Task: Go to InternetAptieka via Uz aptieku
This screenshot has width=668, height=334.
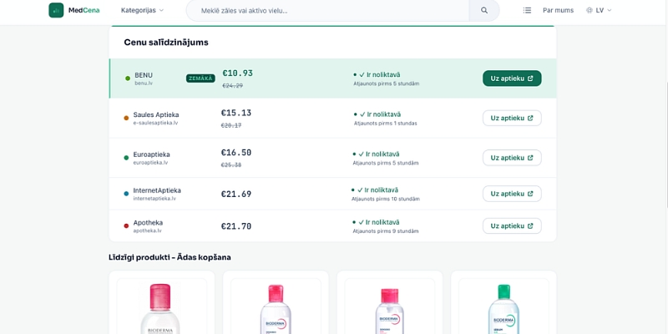Action: (512, 194)
